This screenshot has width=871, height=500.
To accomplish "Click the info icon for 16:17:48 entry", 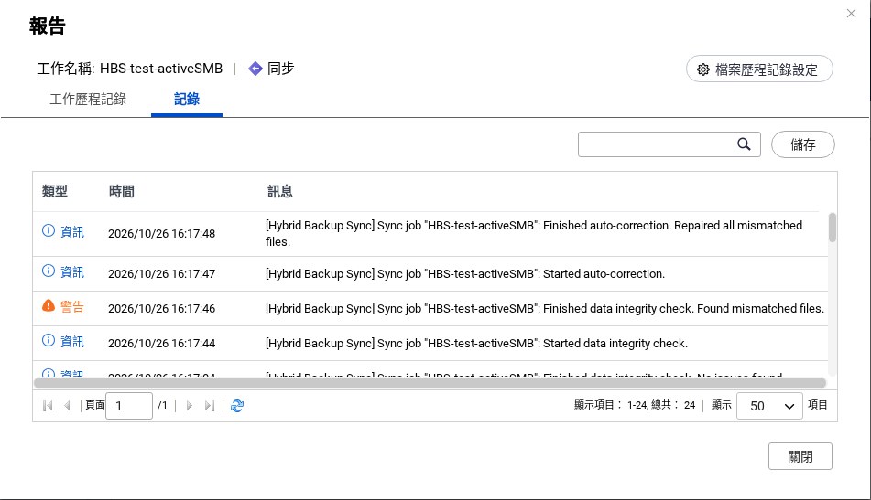I will pyautogui.click(x=49, y=230).
